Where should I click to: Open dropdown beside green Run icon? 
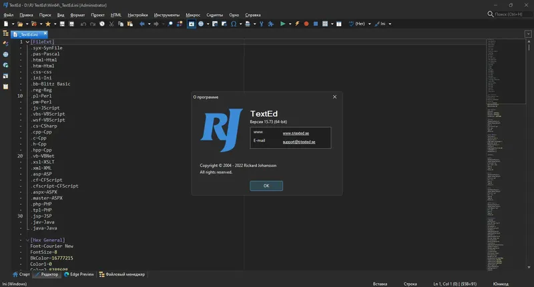[x=290, y=24]
